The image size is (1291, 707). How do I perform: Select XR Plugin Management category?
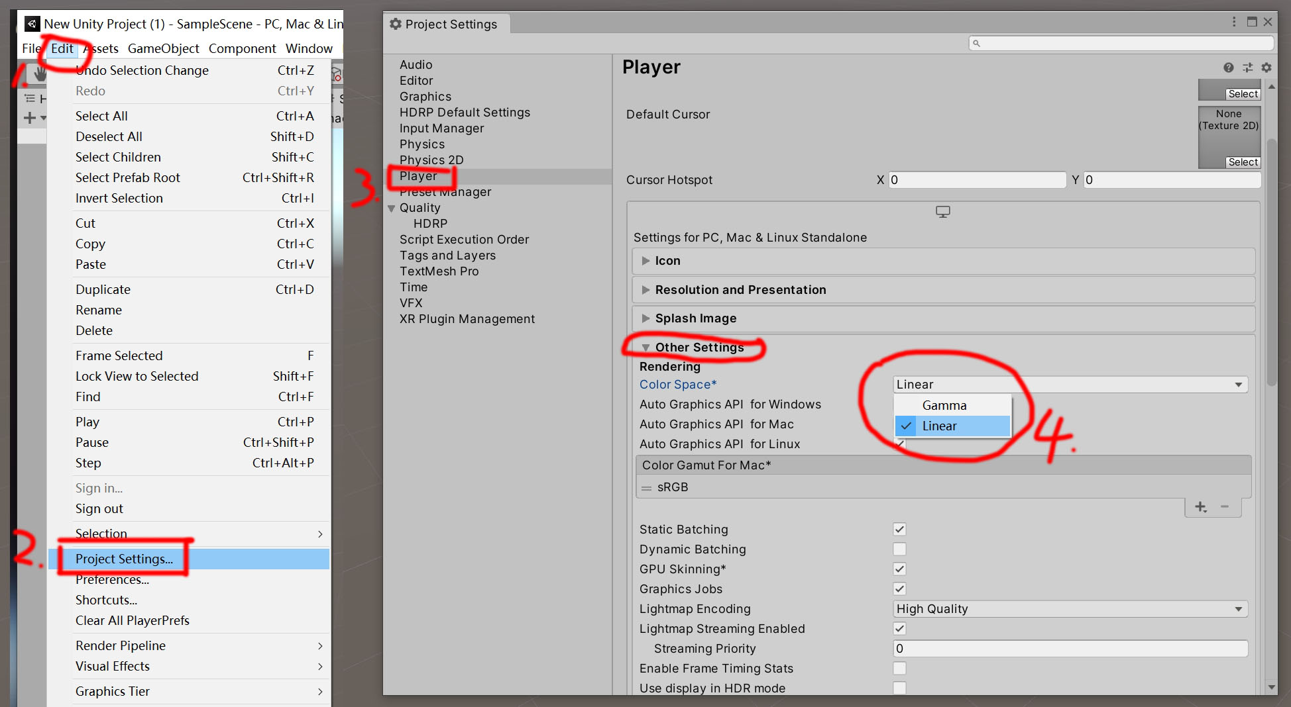pos(467,319)
